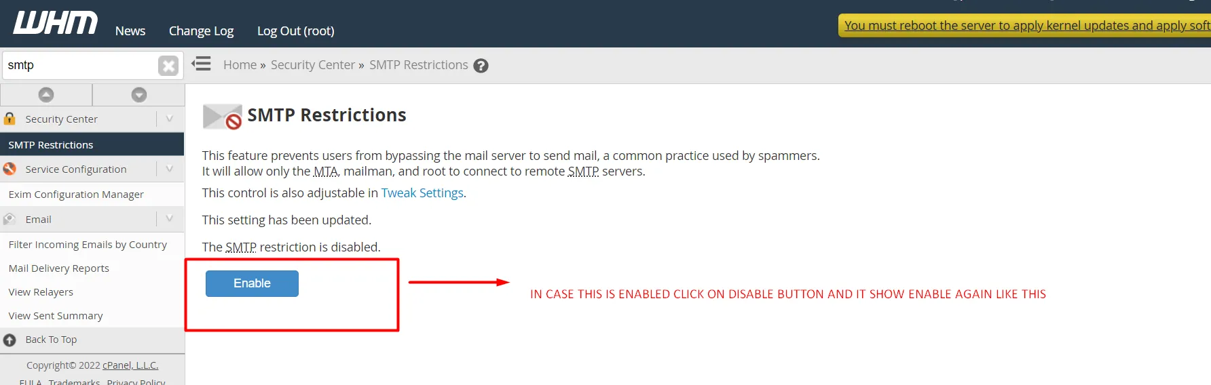The image size is (1211, 385).
Task: Focus the sidebar search field
Action: [80, 66]
